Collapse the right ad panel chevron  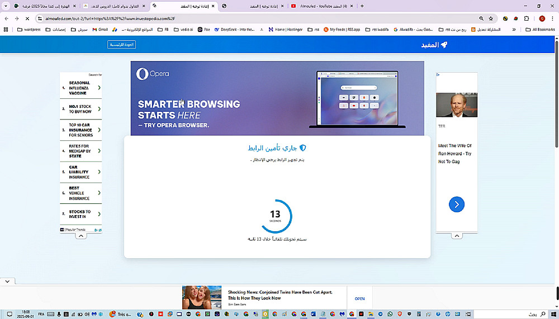457,236
